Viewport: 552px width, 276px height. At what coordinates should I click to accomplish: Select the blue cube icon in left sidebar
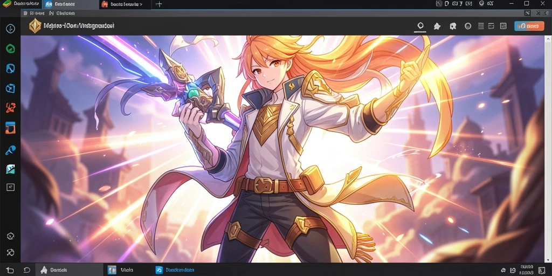pos(11,88)
